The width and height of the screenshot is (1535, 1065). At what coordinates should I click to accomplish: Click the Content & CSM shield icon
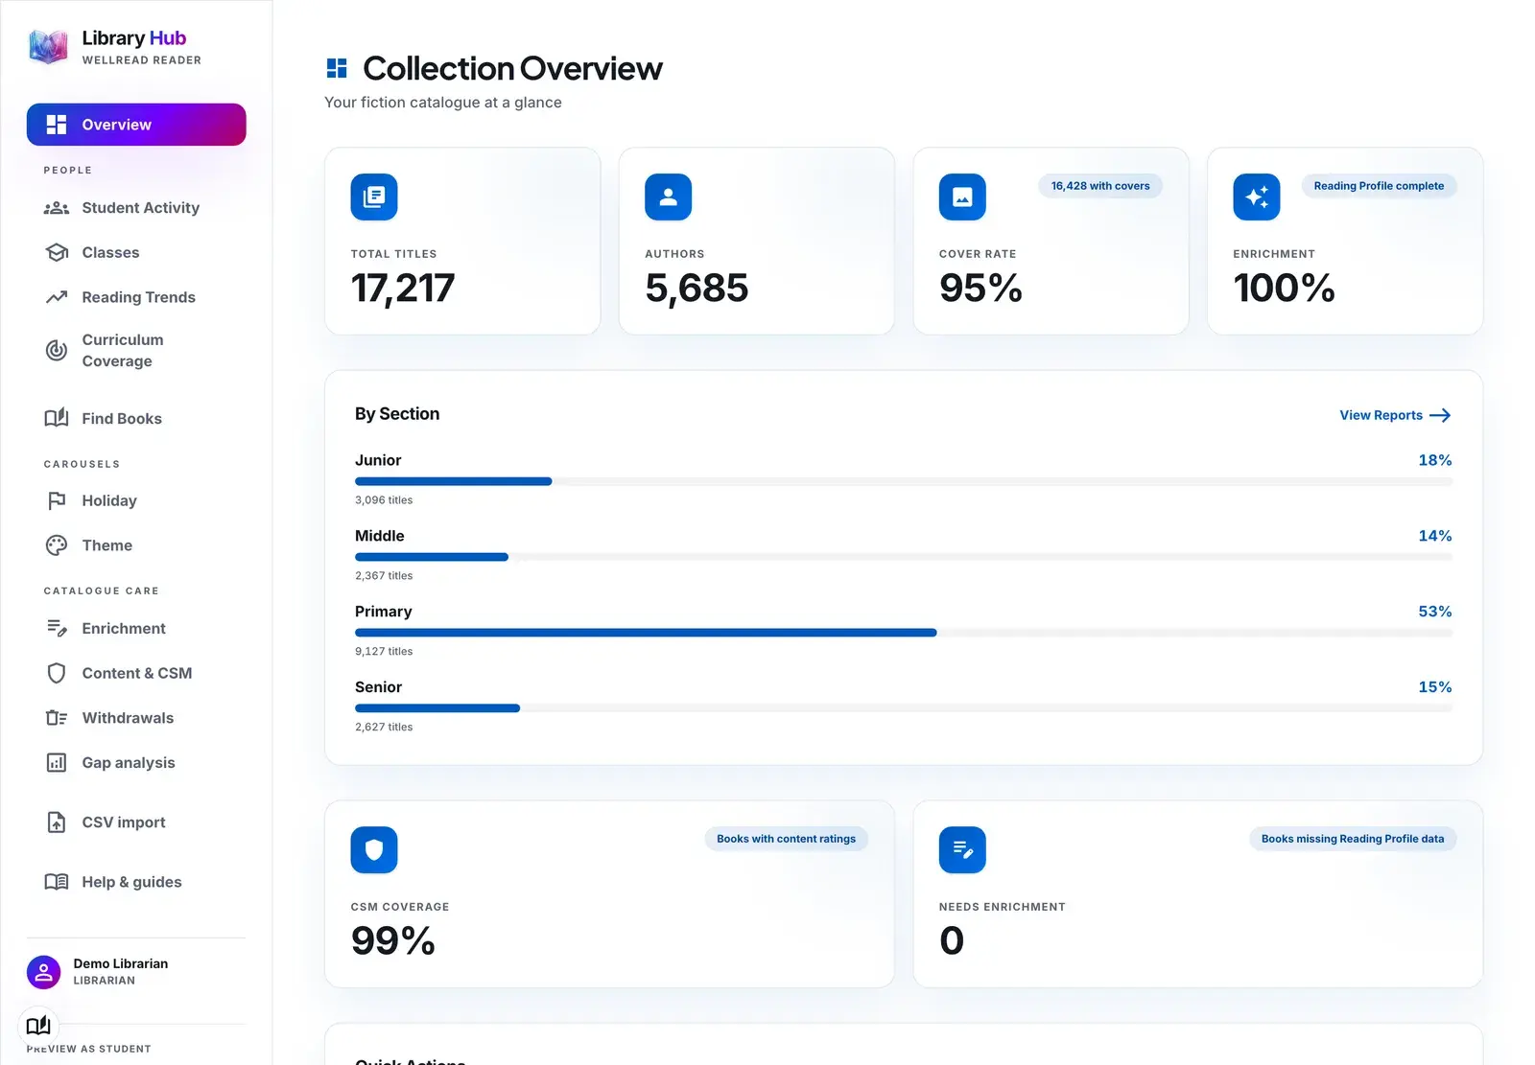pos(57,673)
